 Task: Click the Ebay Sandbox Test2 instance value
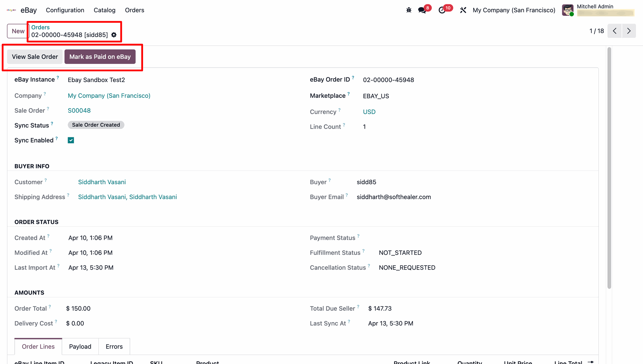coord(96,80)
